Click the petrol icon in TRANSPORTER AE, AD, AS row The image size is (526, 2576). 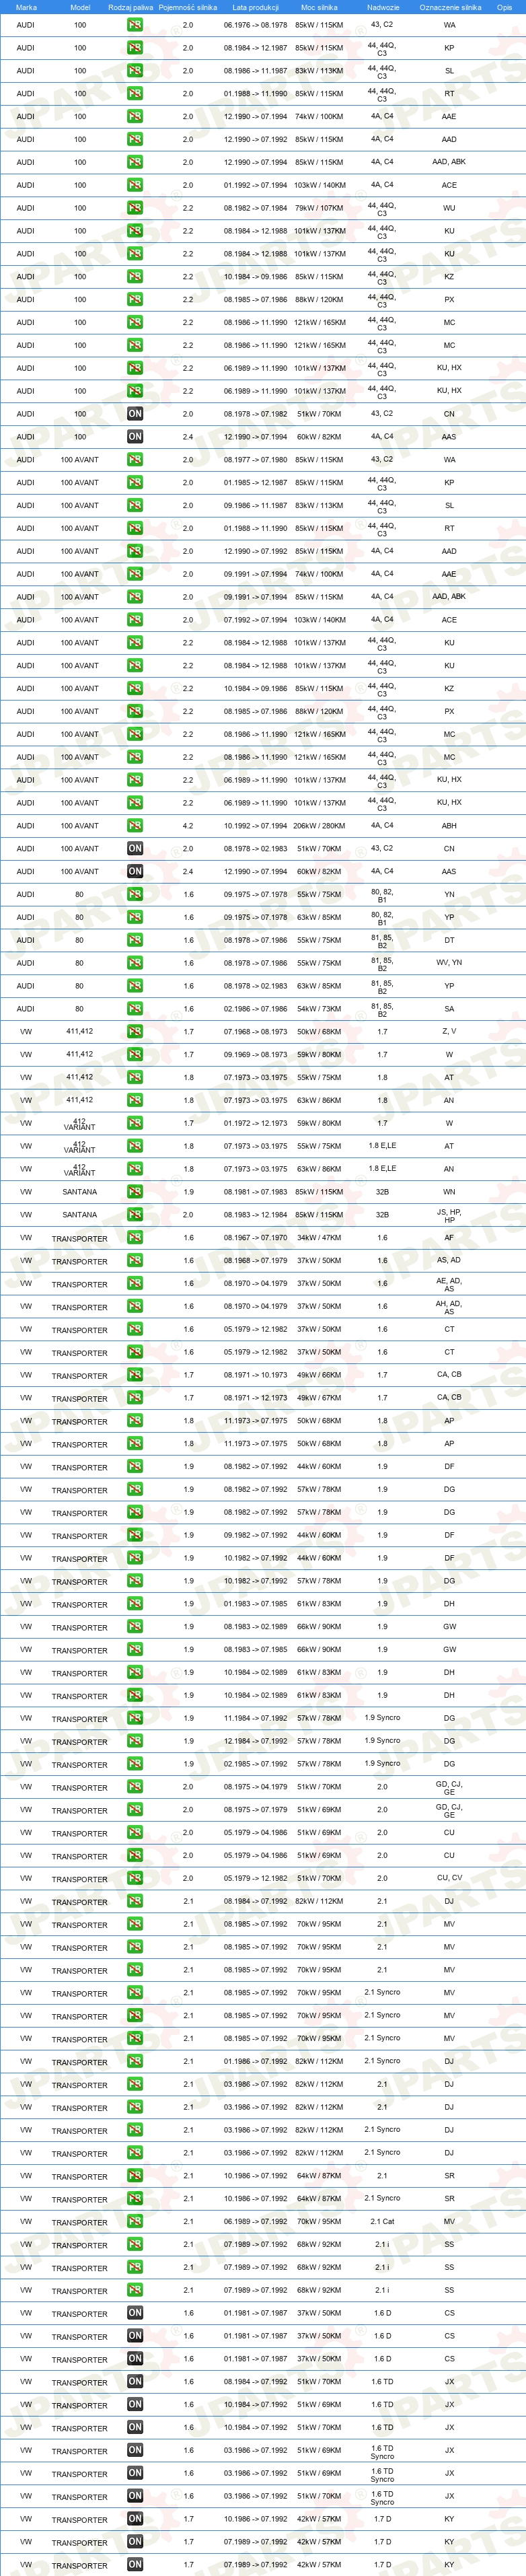coord(135,1284)
